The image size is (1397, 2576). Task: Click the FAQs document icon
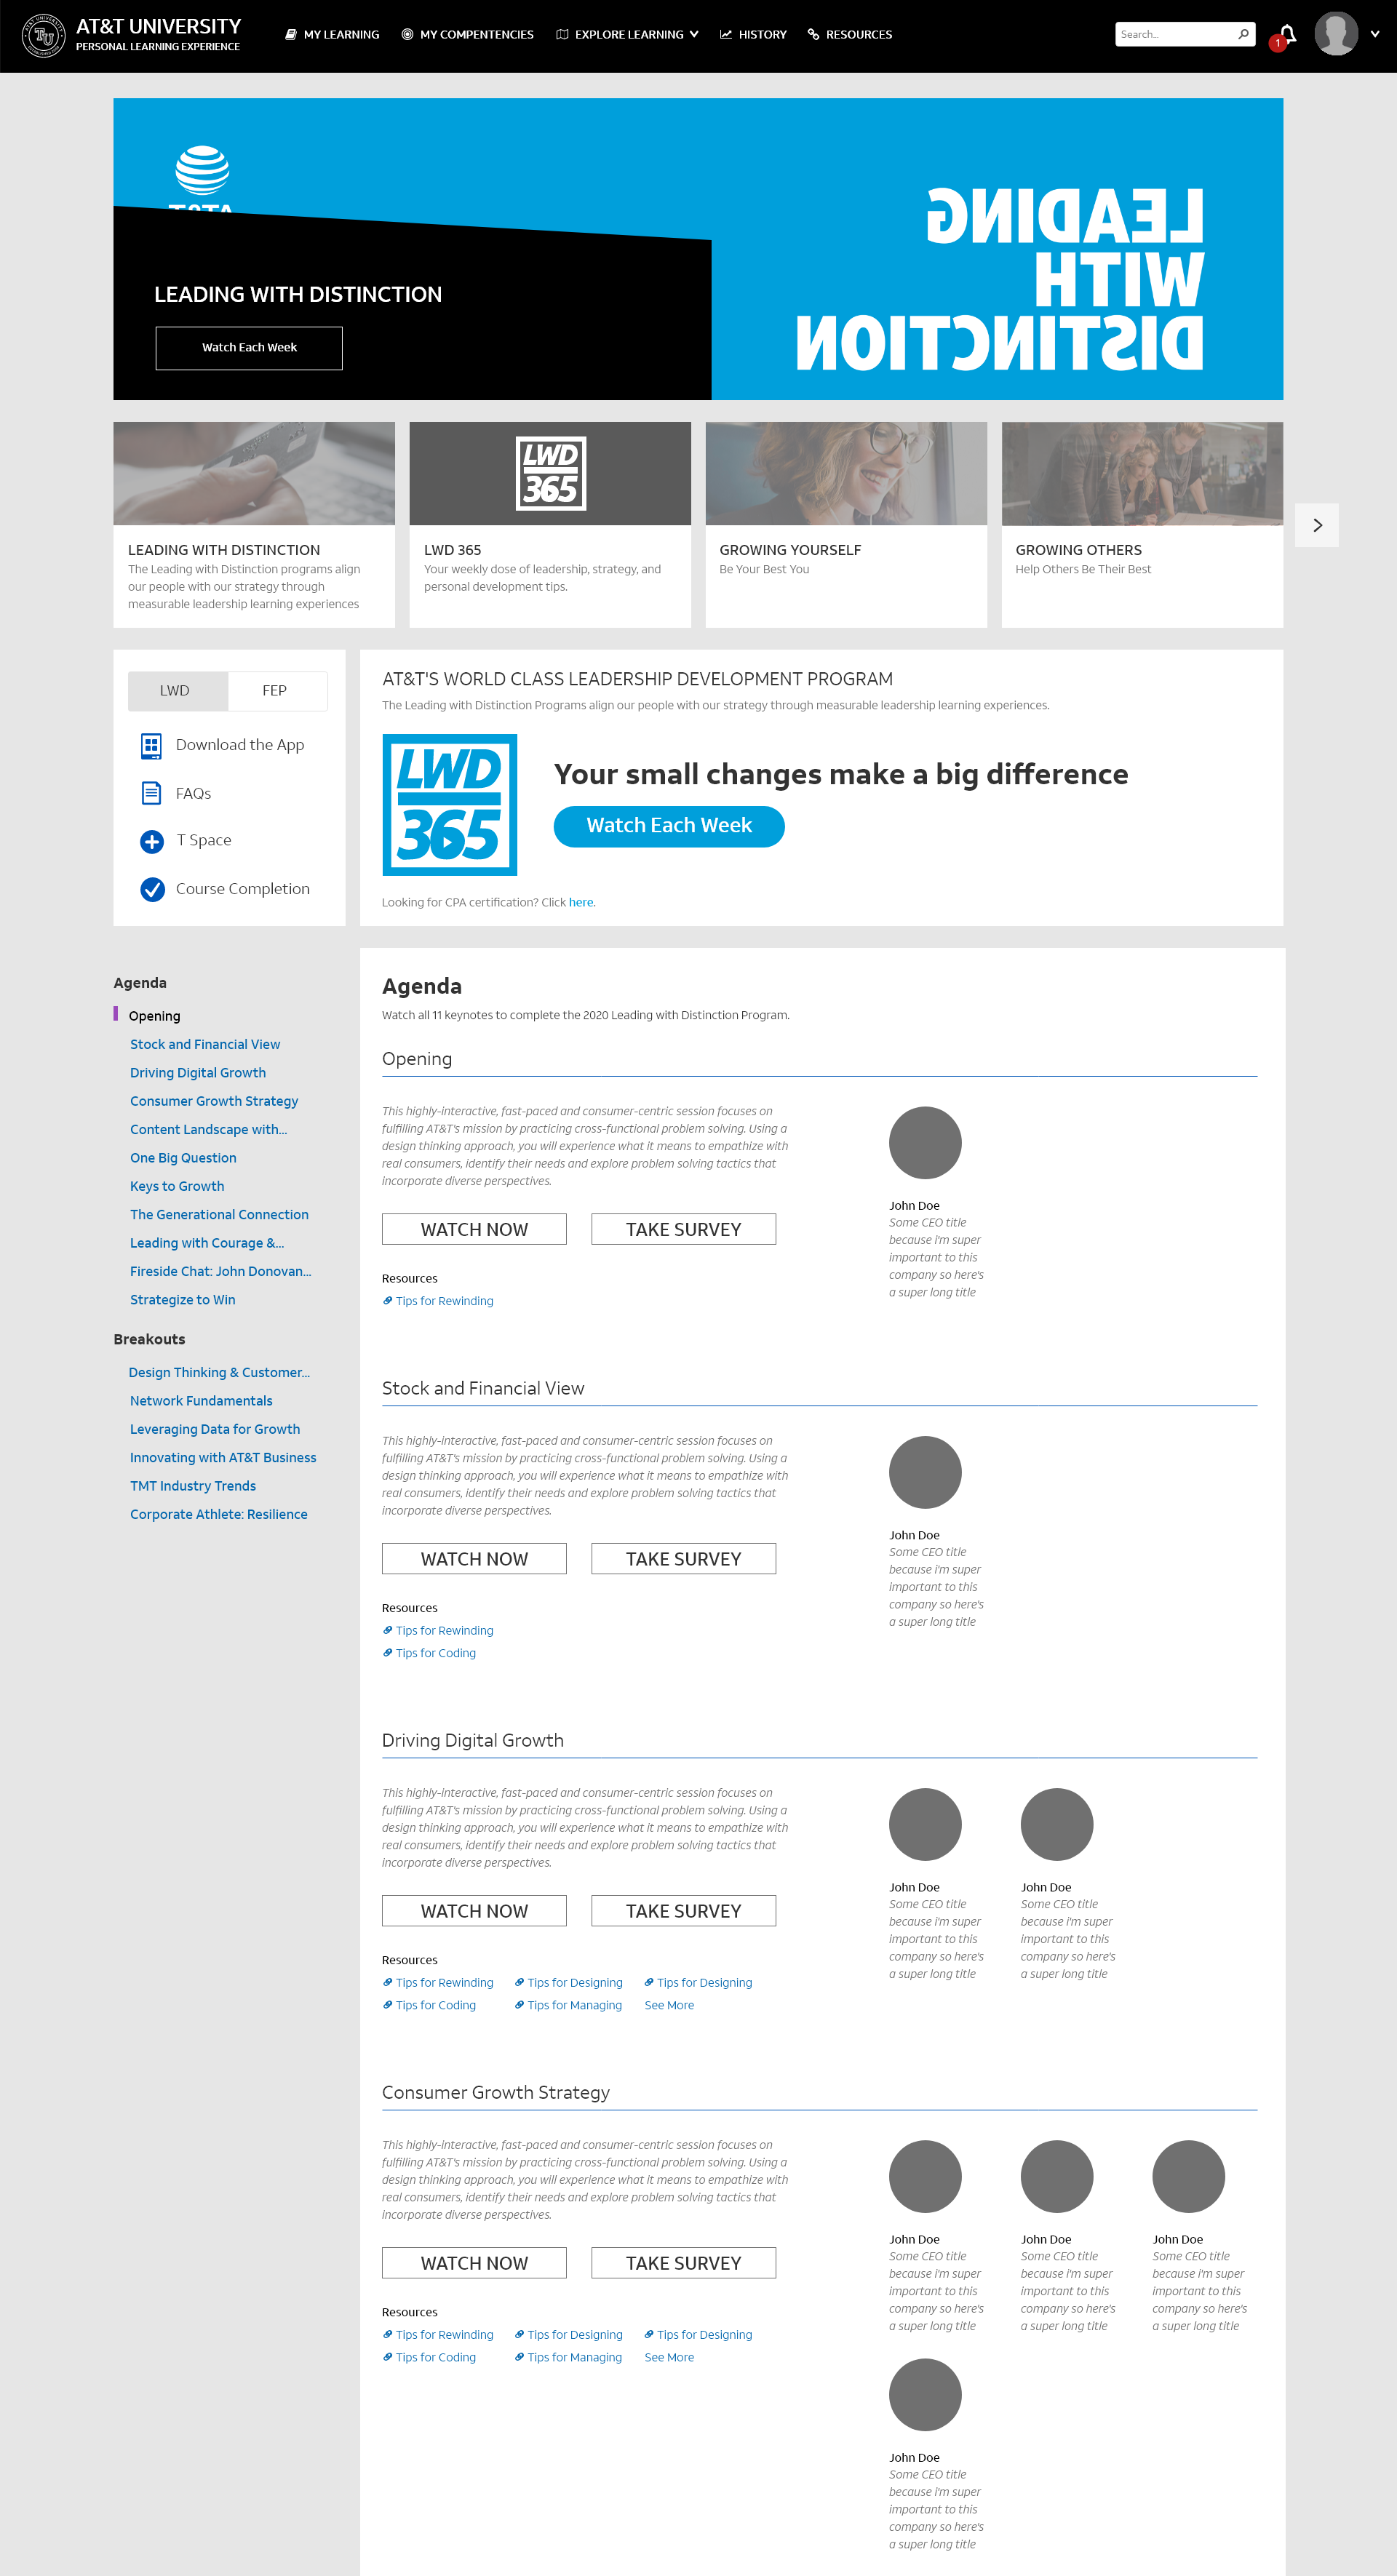151,793
